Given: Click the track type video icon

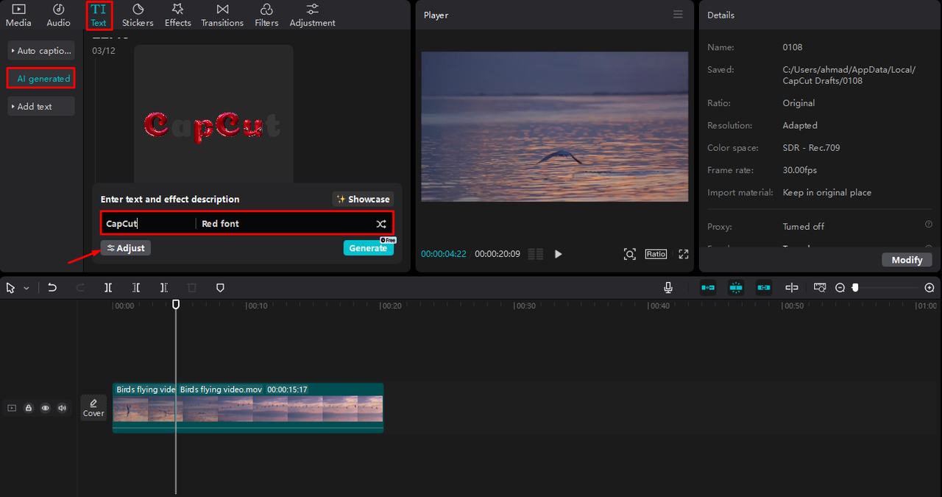Looking at the screenshot, I should click(x=12, y=408).
